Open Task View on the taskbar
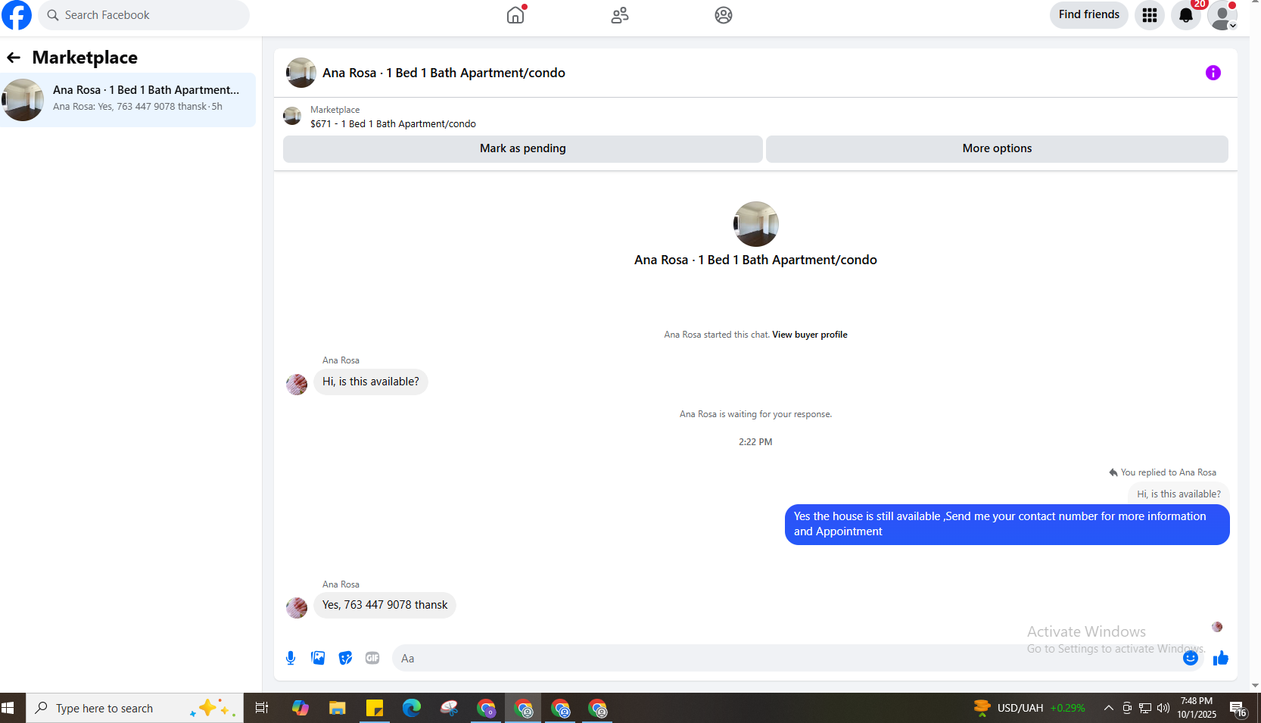1261x723 pixels. [x=262, y=708]
